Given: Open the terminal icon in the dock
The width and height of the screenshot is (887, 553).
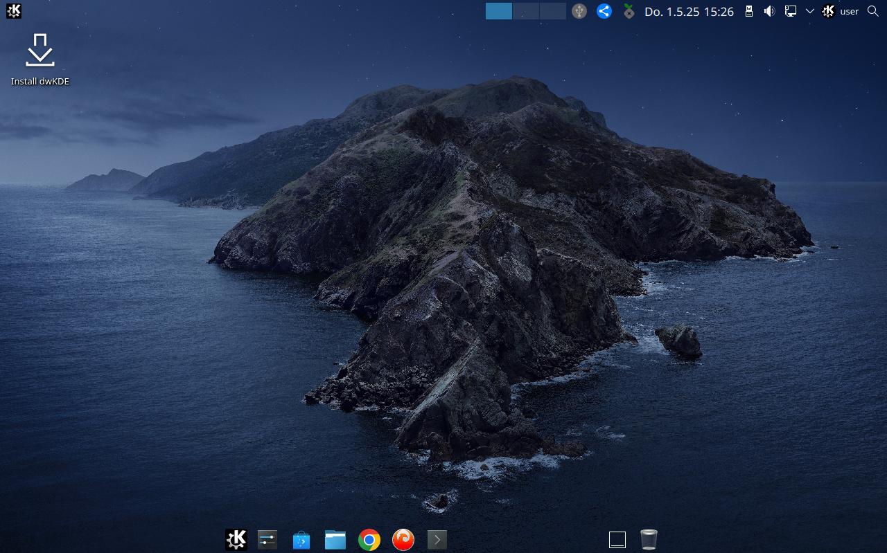Looking at the screenshot, I should point(437,539).
